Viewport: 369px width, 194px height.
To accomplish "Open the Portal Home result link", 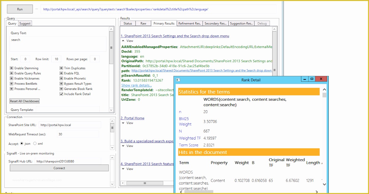I will coord(132,118).
